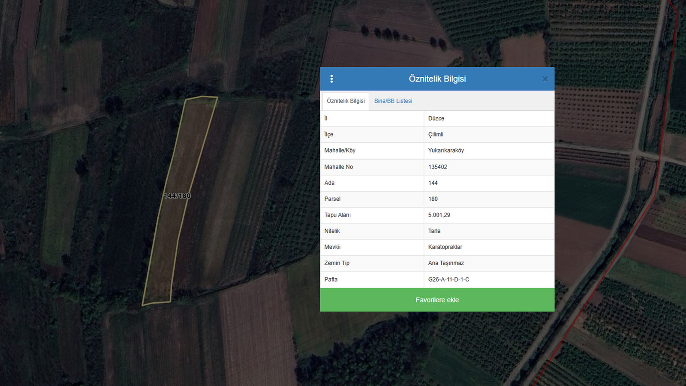This screenshot has height=386, width=686.
Task: Click the blue dialog title bar text
Action: (437, 79)
